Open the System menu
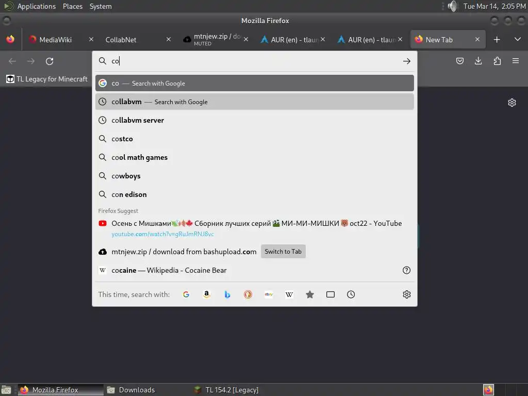Viewport: 528px width, 396px height. [x=101, y=6]
